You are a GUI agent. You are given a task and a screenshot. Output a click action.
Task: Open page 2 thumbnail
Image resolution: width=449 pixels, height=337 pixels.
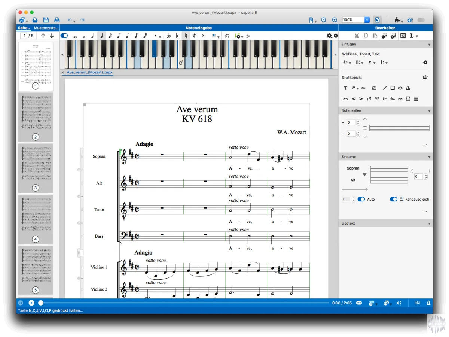[36, 116]
